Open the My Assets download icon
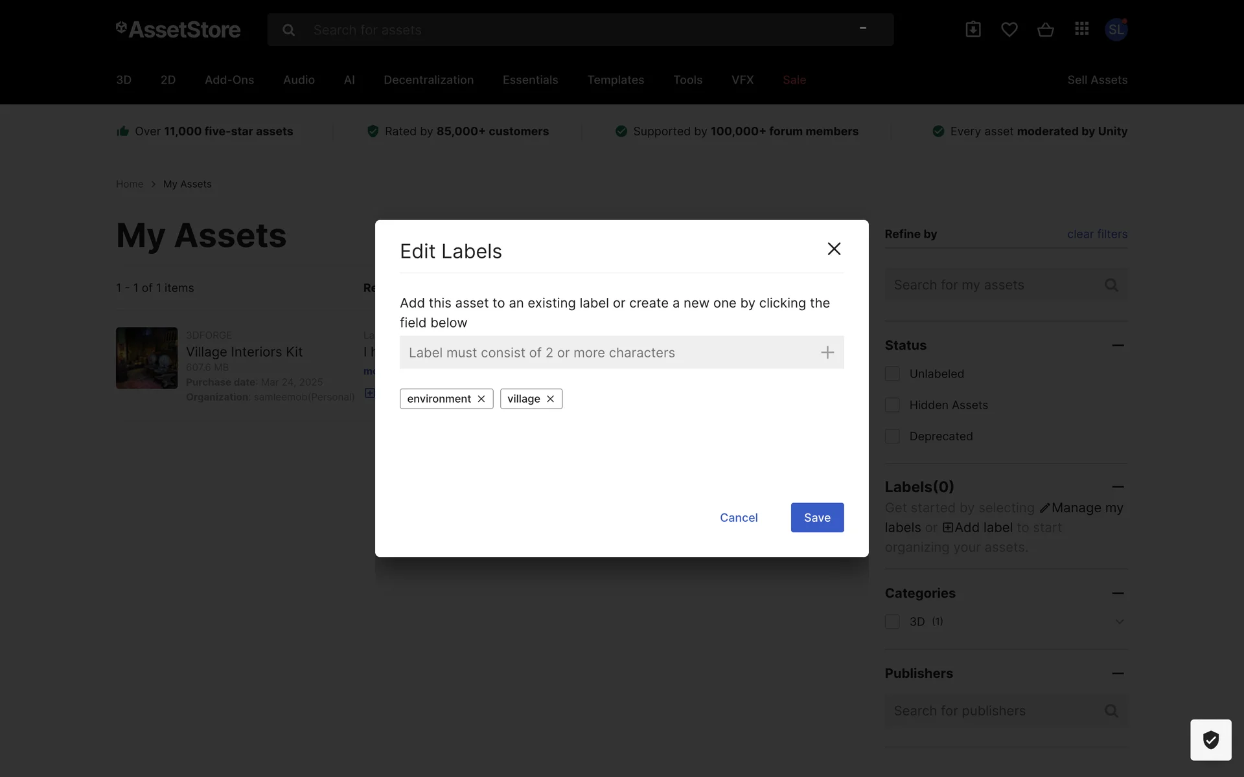This screenshot has height=777, width=1244. click(973, 29)
